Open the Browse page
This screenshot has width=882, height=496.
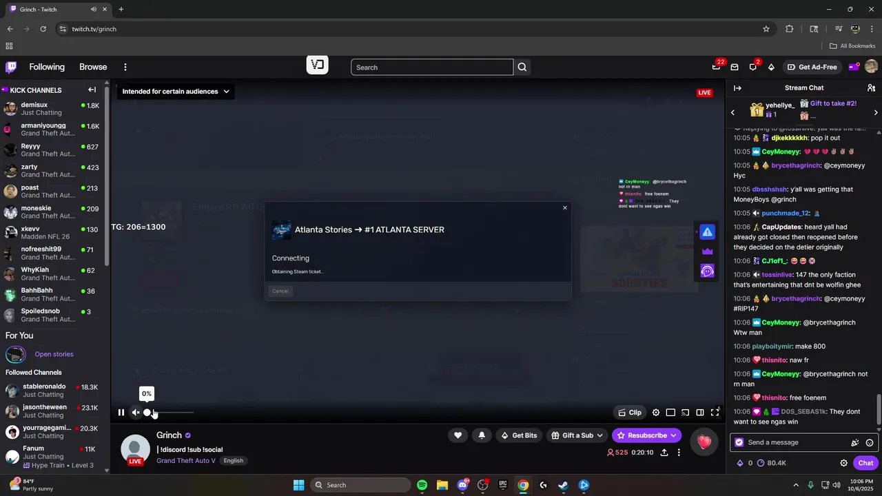(93, 67)
